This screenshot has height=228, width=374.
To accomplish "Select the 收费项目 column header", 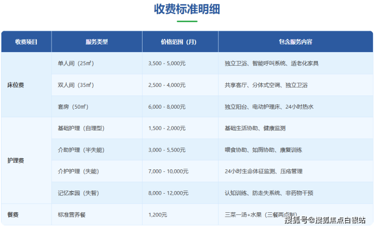I will [x=26, y=42].
